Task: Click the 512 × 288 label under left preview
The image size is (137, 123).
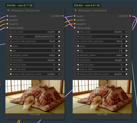Action: 35,115
